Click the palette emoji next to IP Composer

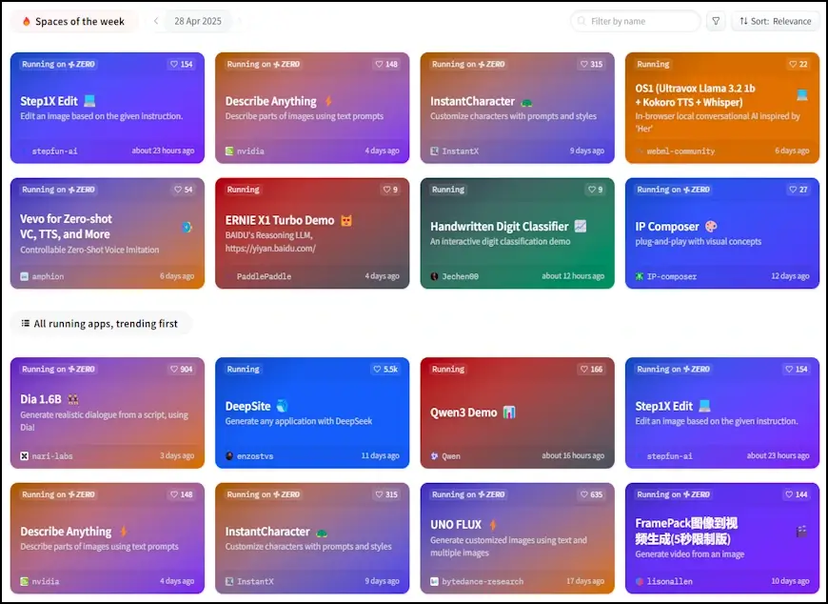tap(711, 226)
